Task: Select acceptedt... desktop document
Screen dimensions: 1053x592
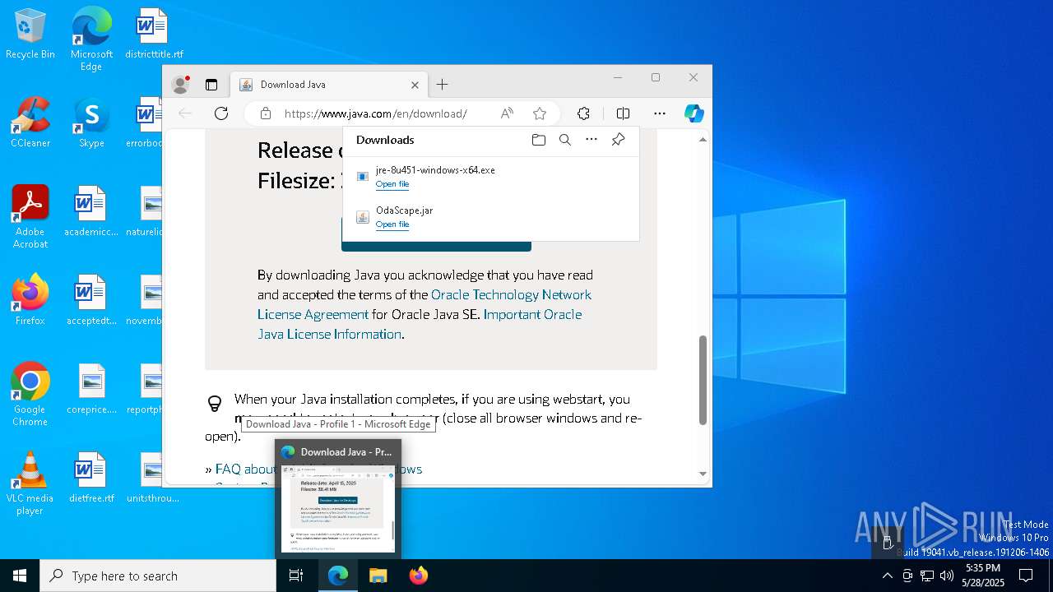Action: 91,301
